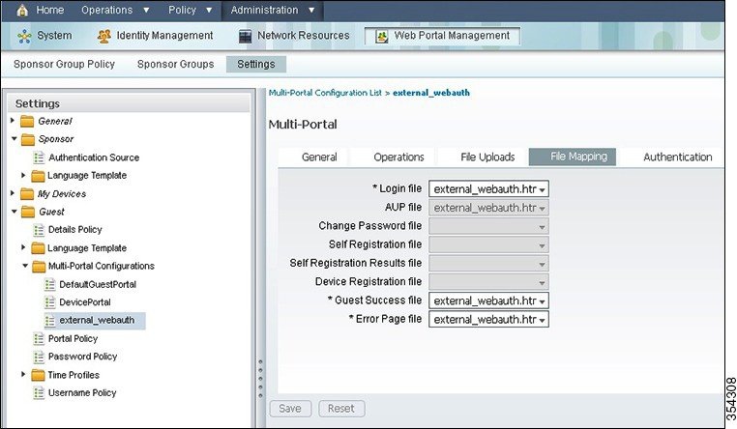
Task: Expand the My Devices folder arrow
Action: [13, 193]
